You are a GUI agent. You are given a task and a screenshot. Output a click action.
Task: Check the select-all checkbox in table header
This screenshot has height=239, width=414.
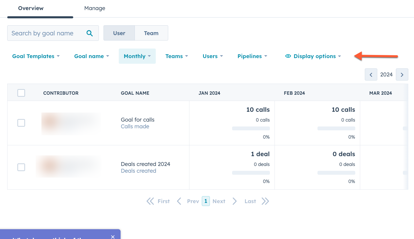point(21,93)
